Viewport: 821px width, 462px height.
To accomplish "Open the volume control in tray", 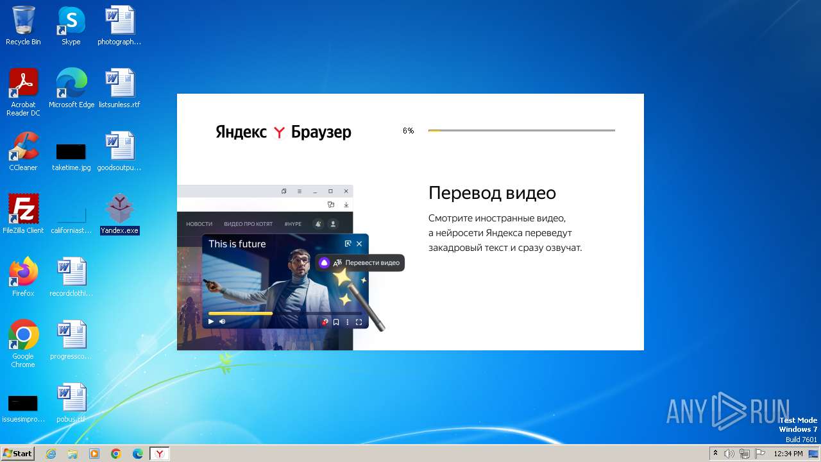I will click(729, 454).
